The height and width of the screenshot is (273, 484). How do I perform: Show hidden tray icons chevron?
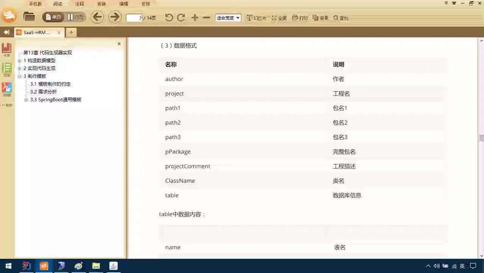pyautogui.click(x=428, y=266)
